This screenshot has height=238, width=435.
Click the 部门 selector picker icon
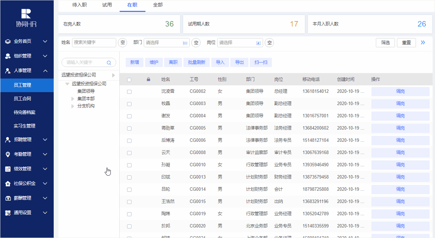click(x=185, y=43)
